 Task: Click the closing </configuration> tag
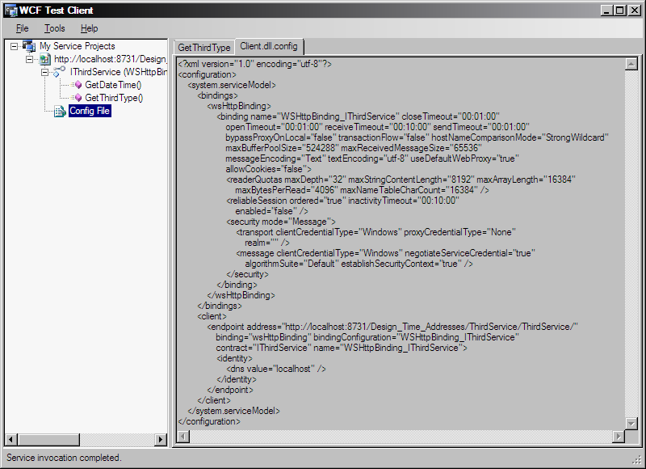point(209,421)
